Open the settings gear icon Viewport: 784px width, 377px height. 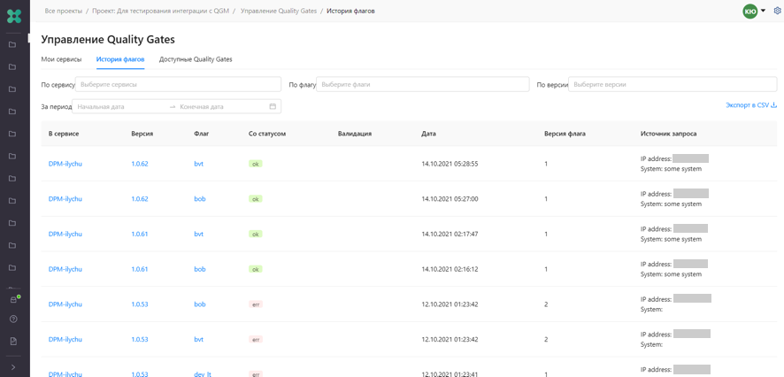pyautogui.click(x=777, y=12)
